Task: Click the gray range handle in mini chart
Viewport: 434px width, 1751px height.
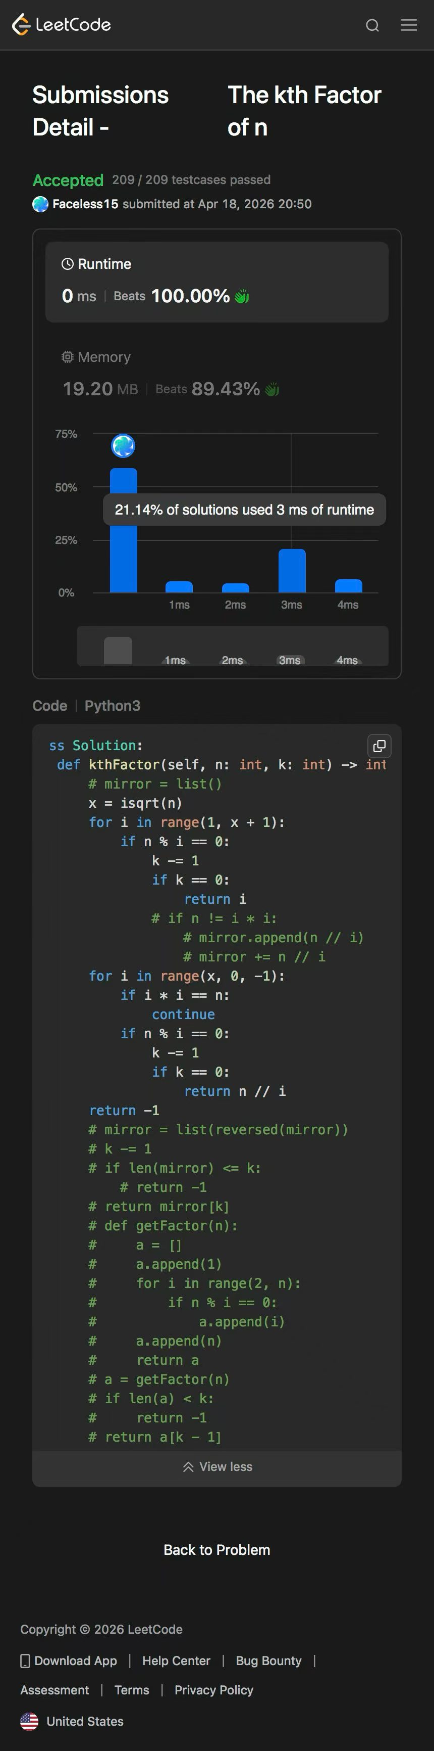Action: (118, 651)
